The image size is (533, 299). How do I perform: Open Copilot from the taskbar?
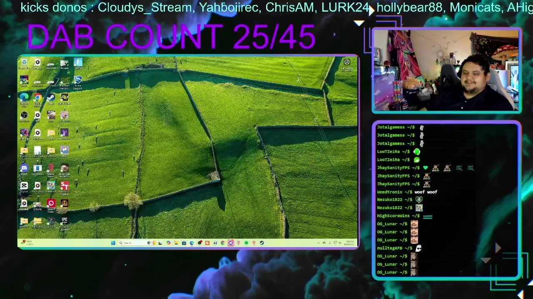coord(168,243)
